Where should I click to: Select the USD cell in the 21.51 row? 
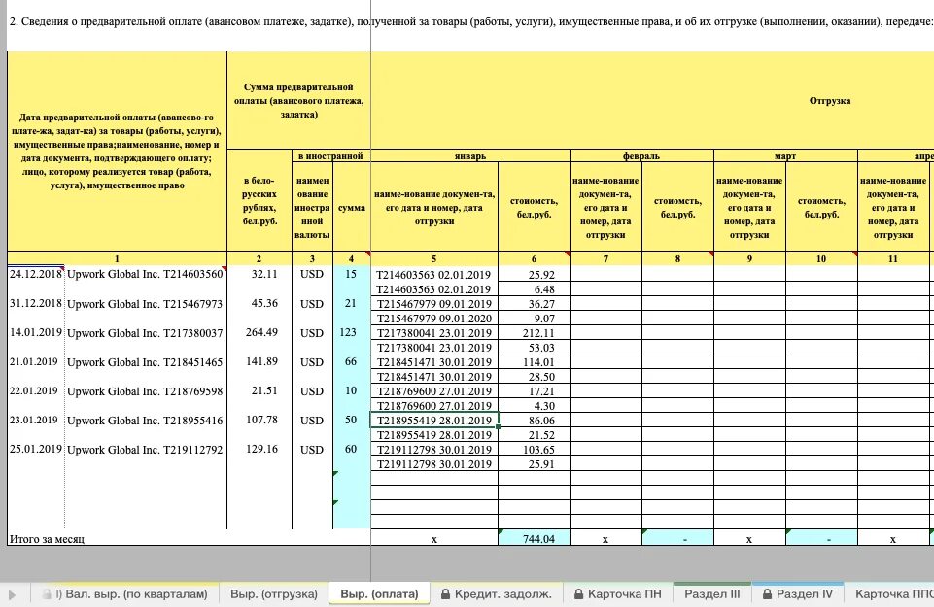click(312, 391)
